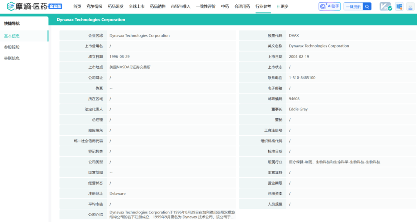
Task: Open the 美国NASDAQ证券交易所 link
Action: click(130, 67)
